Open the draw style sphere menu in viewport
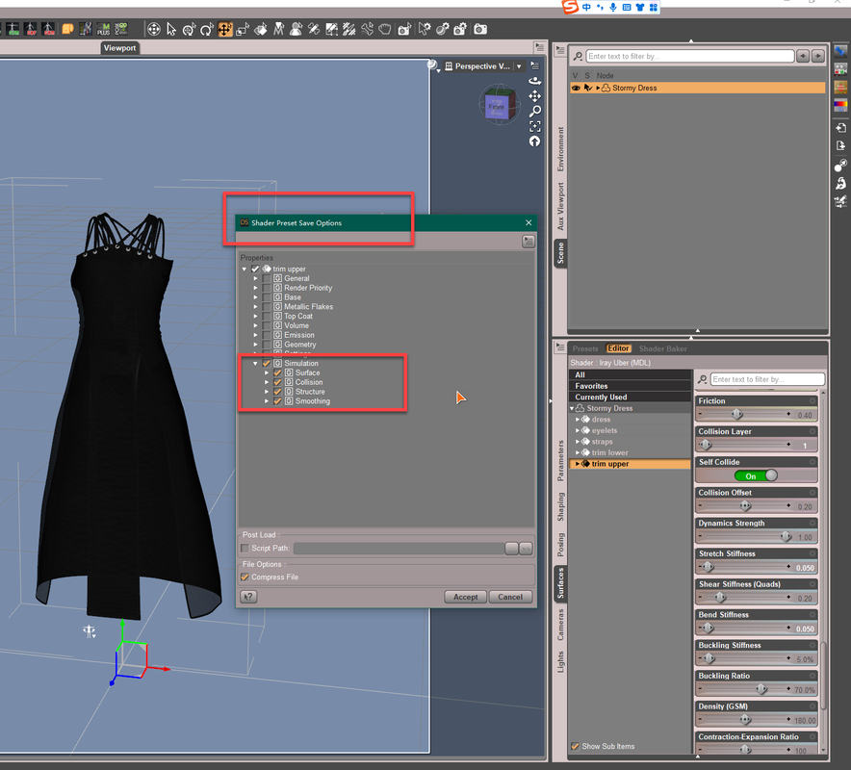Screen dimensions: 851x770 (x=433, y=66)
